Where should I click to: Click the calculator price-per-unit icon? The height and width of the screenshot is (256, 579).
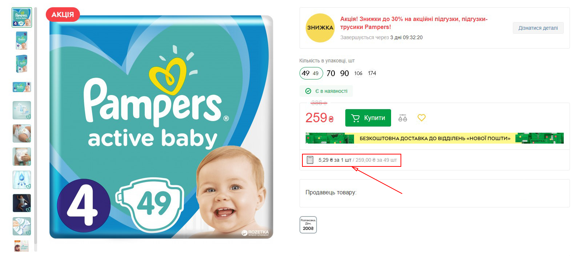pyautogui.click(x=310, y=160)
